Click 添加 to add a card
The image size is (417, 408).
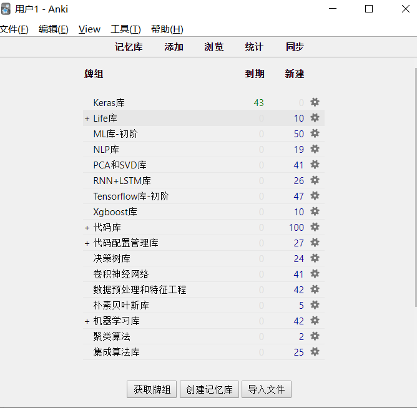[x=174, y=47]
